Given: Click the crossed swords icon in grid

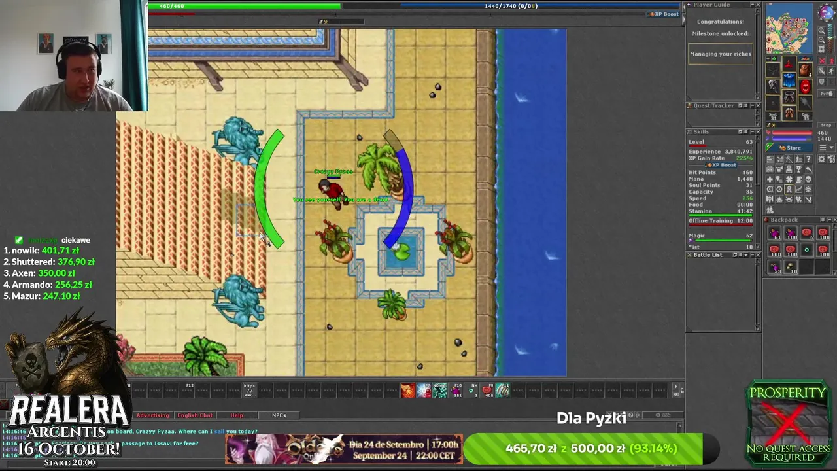Looking at the screenshot, I should 808,200.
